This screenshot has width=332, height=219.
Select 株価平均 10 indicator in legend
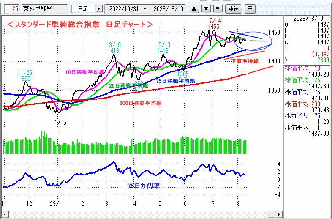coord(308,68)
